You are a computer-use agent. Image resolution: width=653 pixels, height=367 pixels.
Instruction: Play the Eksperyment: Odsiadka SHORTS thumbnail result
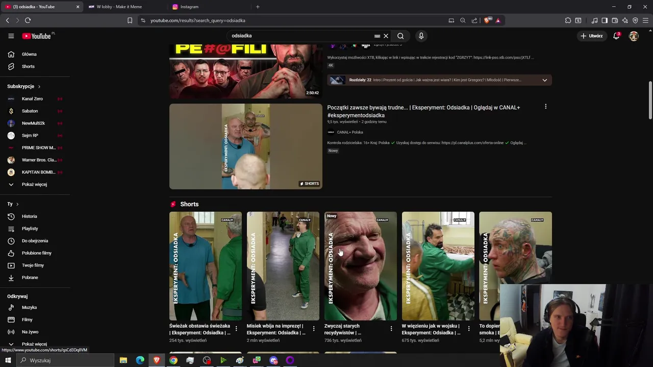tap(246, 146)
